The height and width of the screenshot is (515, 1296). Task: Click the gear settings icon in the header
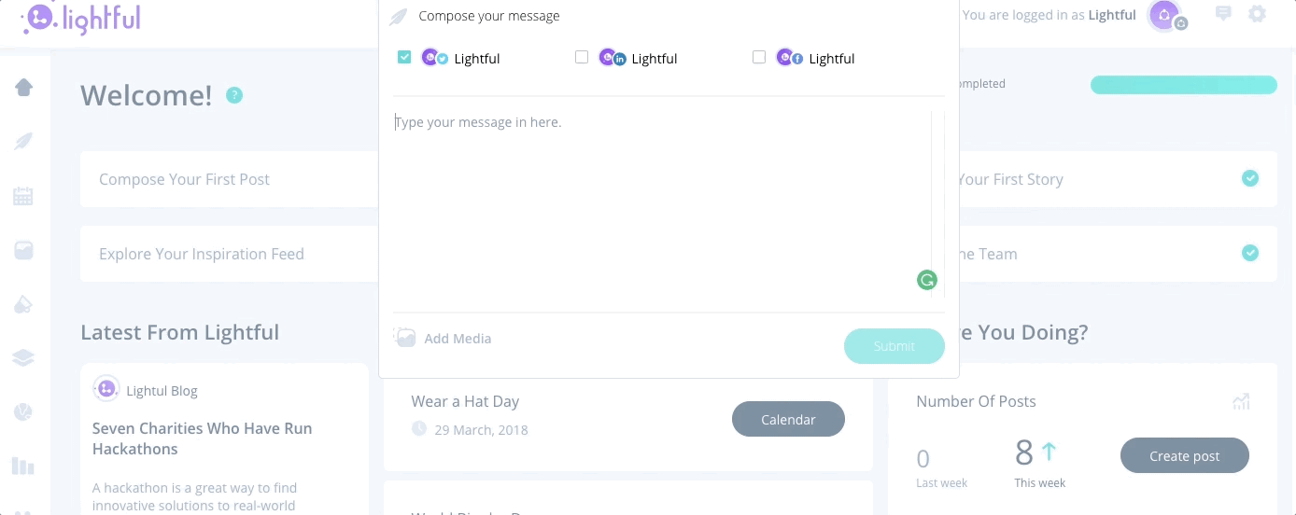[x=1257, y=14]
